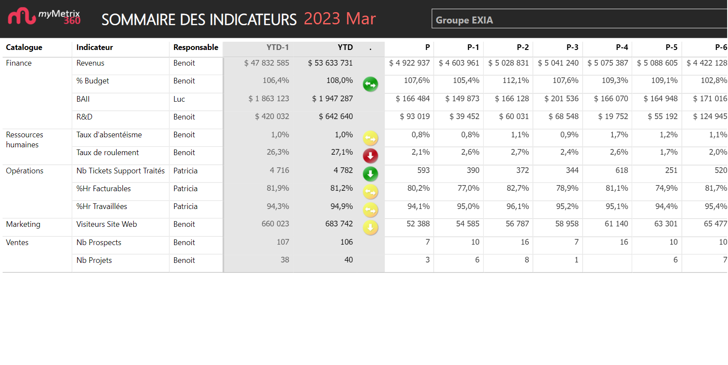Click SOMMAIRE DES INDICATEURS heading
Screen dimensions: 728x365
click(x=199, y=20)
